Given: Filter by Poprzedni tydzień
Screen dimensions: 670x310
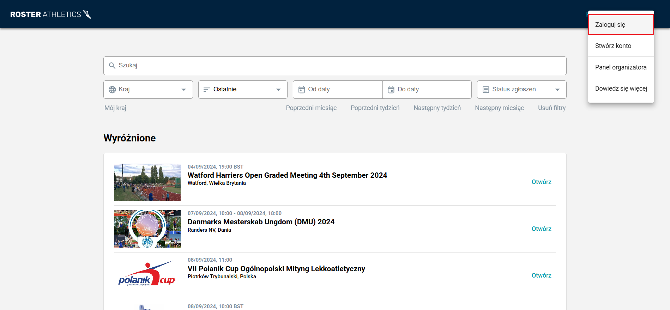Looking at the screenshot, I should point(375,108).
